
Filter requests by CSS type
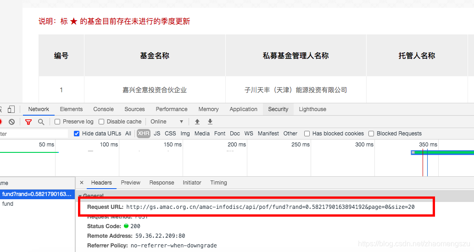click(170, 134)
